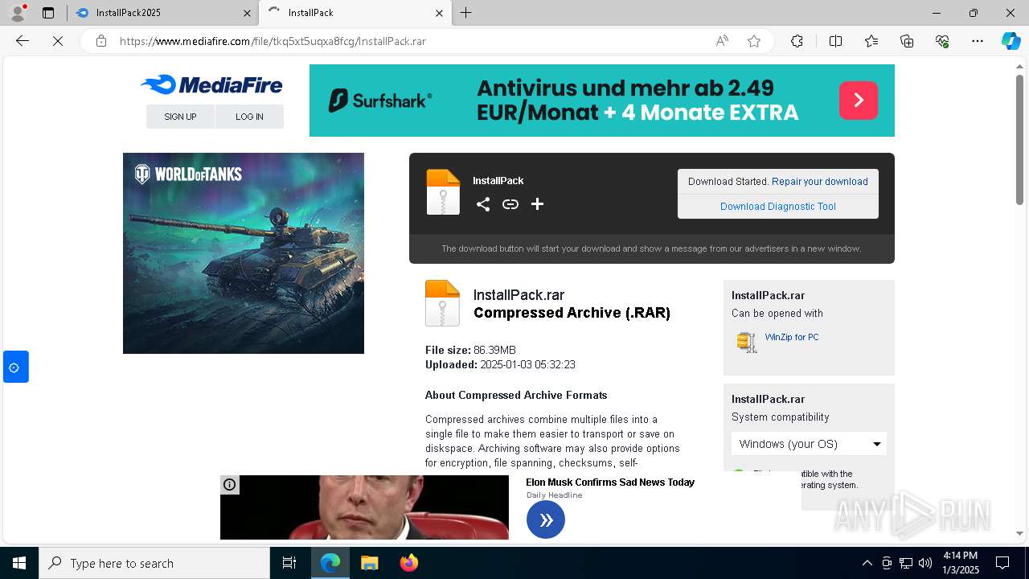
Task: Click the network icon in system tray
Action: (x=906, y=563)
